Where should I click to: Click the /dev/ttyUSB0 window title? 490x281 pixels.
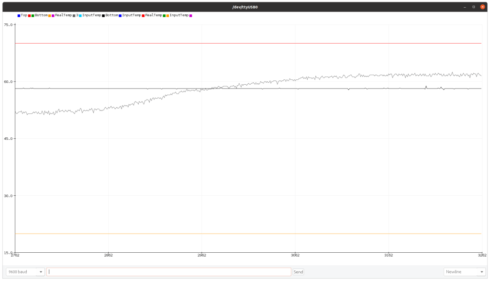[x=245, y=7]
